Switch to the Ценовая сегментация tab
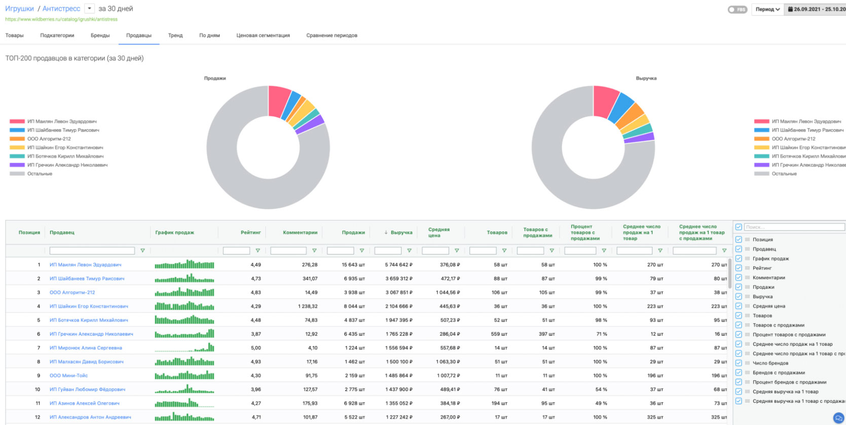This screenshot has height=425, width=846. tap(263, 36)
